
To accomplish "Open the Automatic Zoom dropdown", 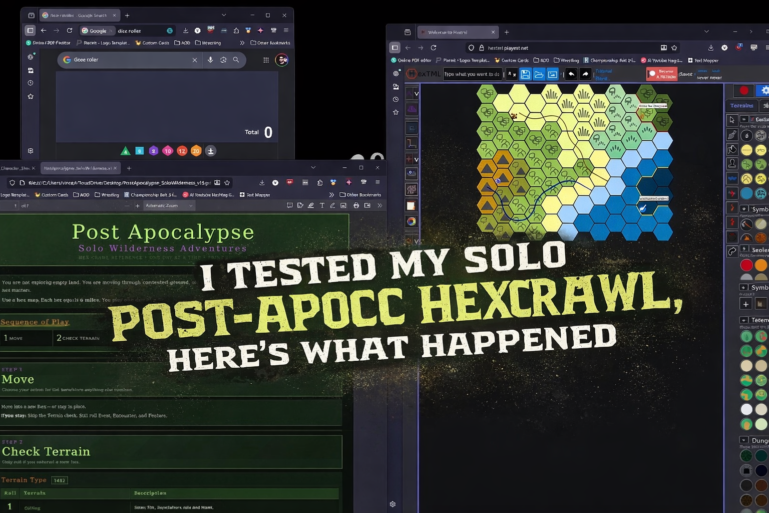I will 169,205.
